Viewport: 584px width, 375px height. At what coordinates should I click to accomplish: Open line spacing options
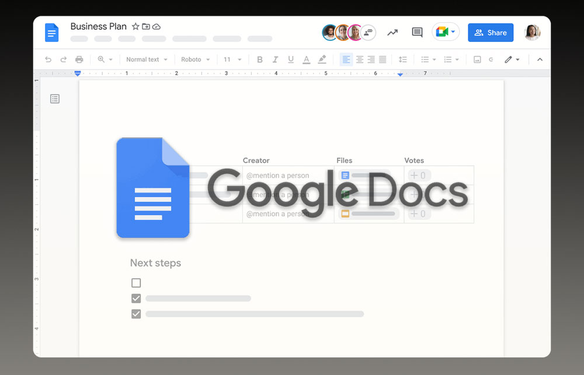coord(402,59)
